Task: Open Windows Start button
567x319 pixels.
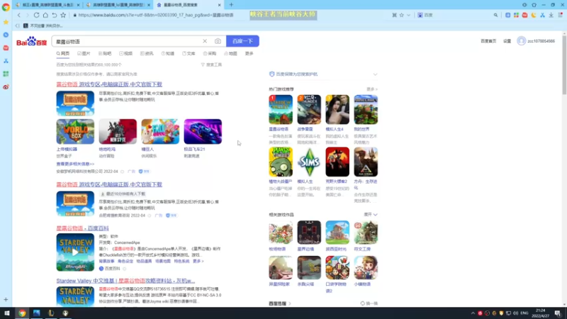Action: pos(6,313)
